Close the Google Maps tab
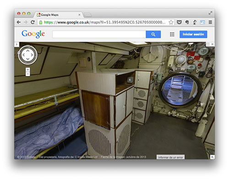The image size is (229, 179). pos(79,15)
